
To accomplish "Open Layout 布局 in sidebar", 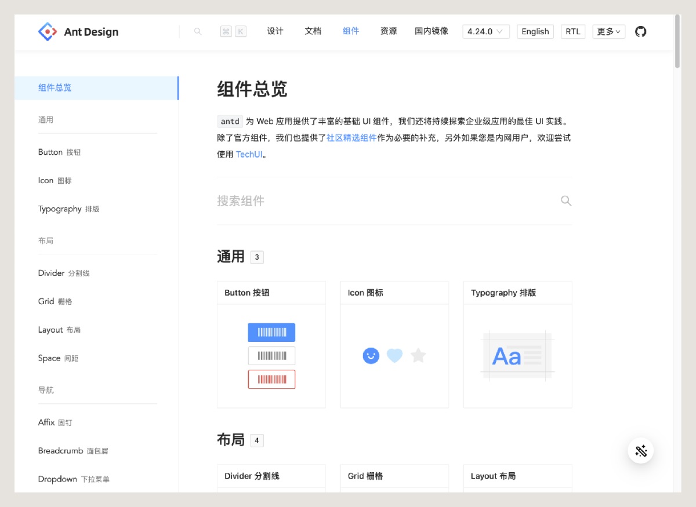I will click(x=59, y=330).
